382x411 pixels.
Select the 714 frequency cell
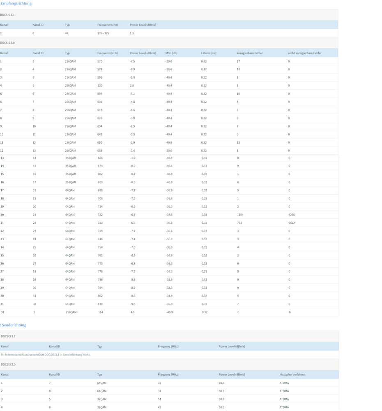(100, 207)
